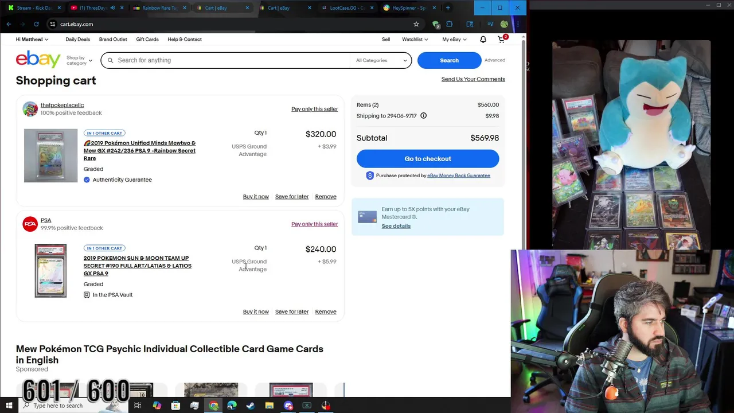Click the shipping info icon
The width and height of the screenshot is (734, 413).
(423, 116)
